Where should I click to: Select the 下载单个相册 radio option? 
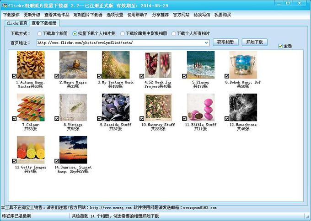[39, 34]
